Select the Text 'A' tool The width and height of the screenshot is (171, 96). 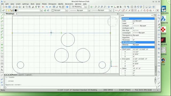2,67
